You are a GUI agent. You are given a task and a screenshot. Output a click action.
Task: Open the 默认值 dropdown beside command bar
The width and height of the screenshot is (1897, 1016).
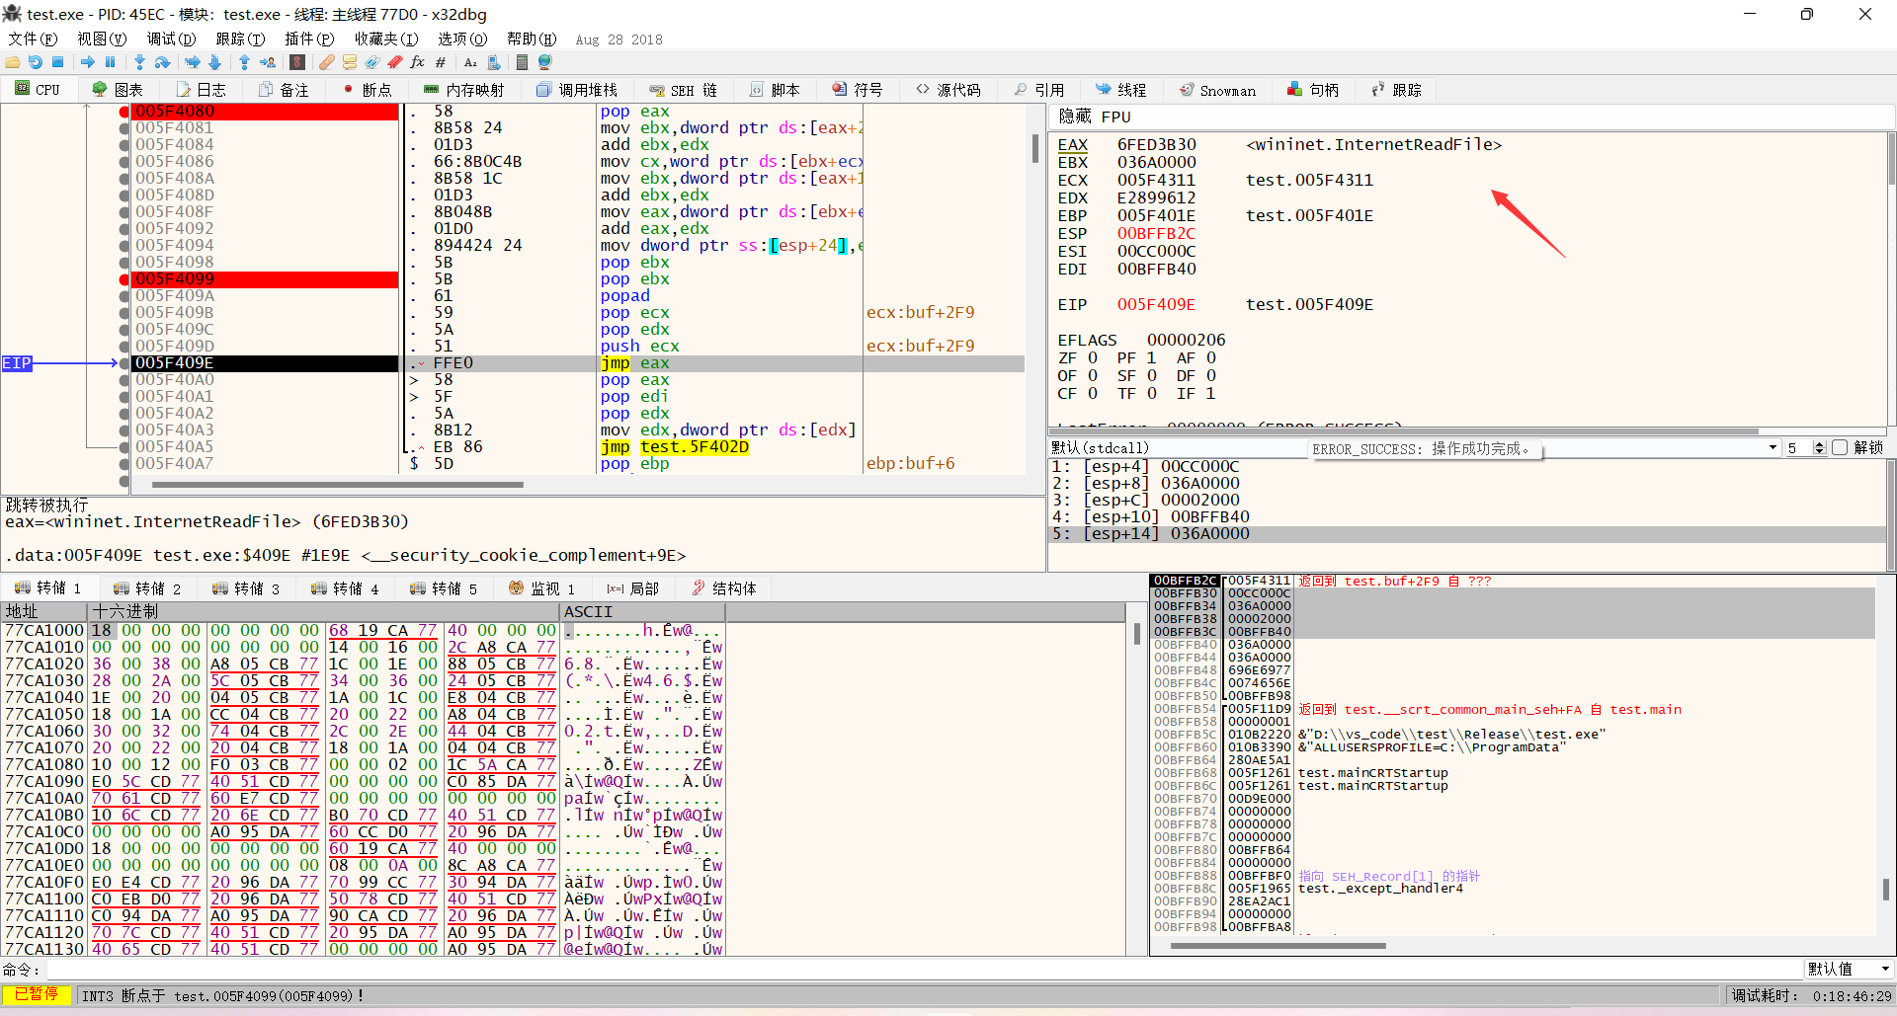pyautogui.click(x=1849, y=970)
